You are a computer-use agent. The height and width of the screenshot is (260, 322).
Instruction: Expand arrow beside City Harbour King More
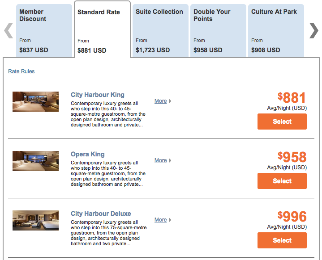point(170,101)
